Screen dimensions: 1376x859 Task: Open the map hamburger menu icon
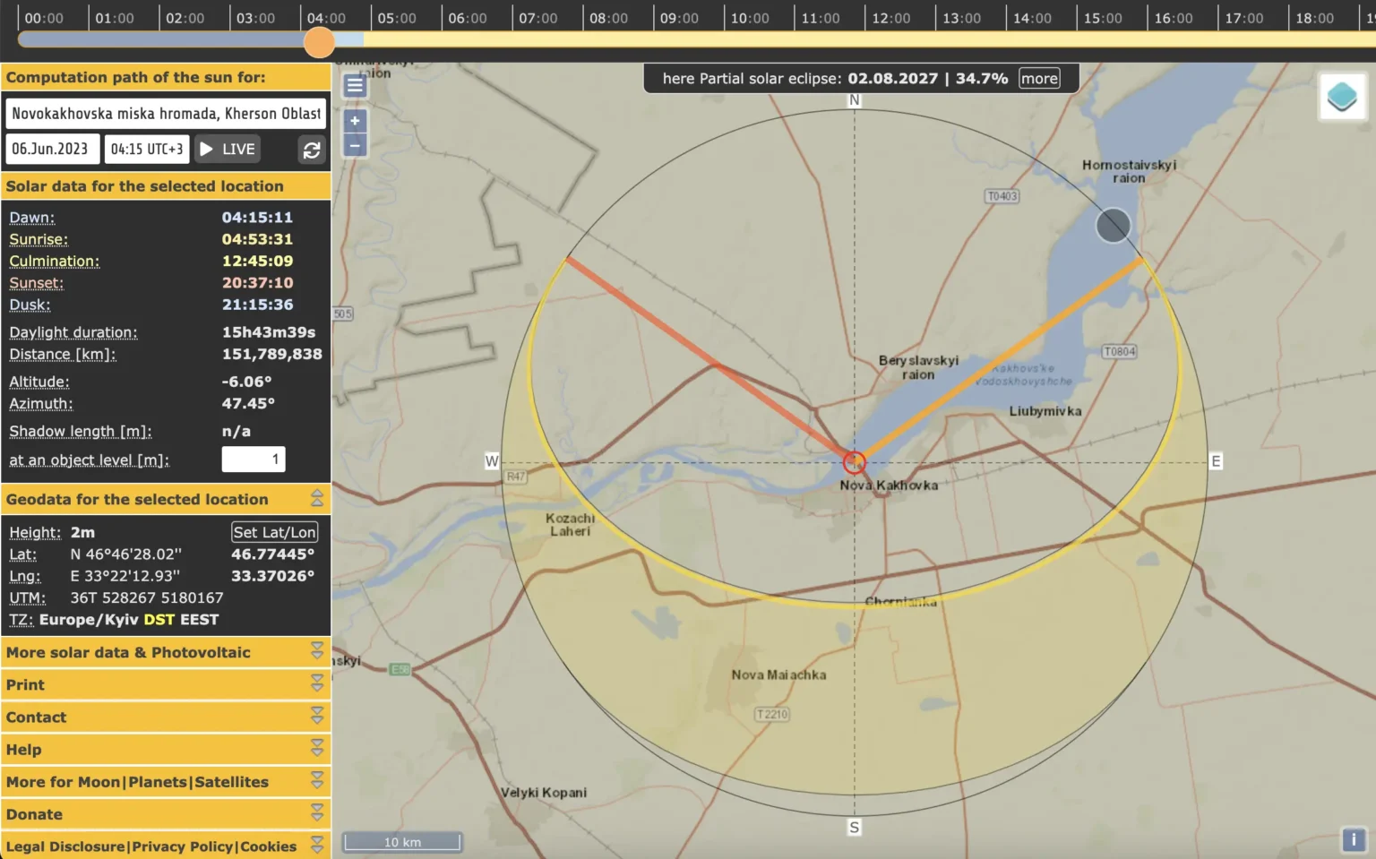pyautogui.click(x=355, y=85)
